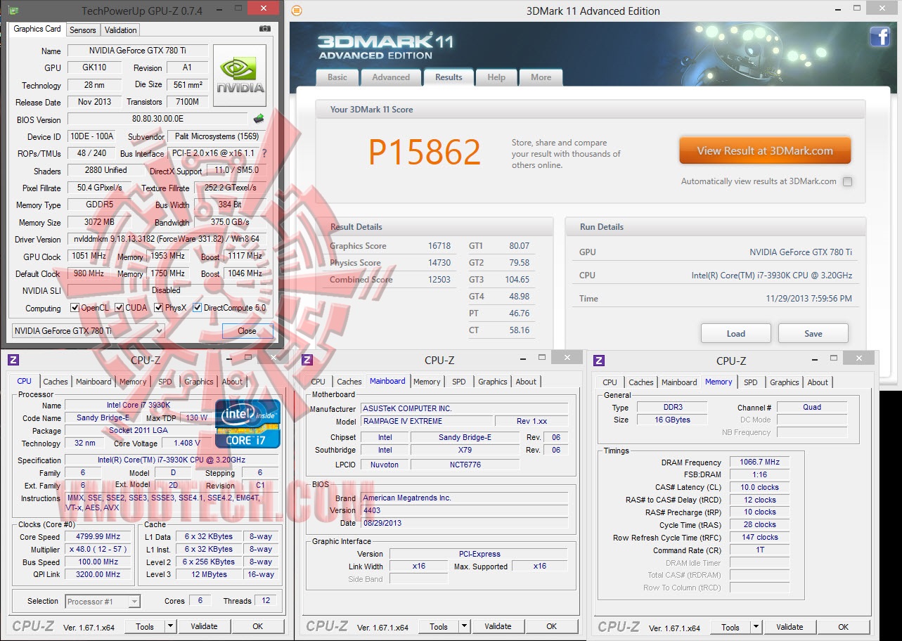Open Caches tab in CPU-Z CPU window

tap(56, 382)
